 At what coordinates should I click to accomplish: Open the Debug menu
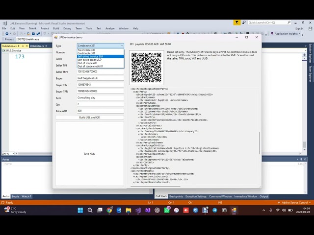pos(67,28)
